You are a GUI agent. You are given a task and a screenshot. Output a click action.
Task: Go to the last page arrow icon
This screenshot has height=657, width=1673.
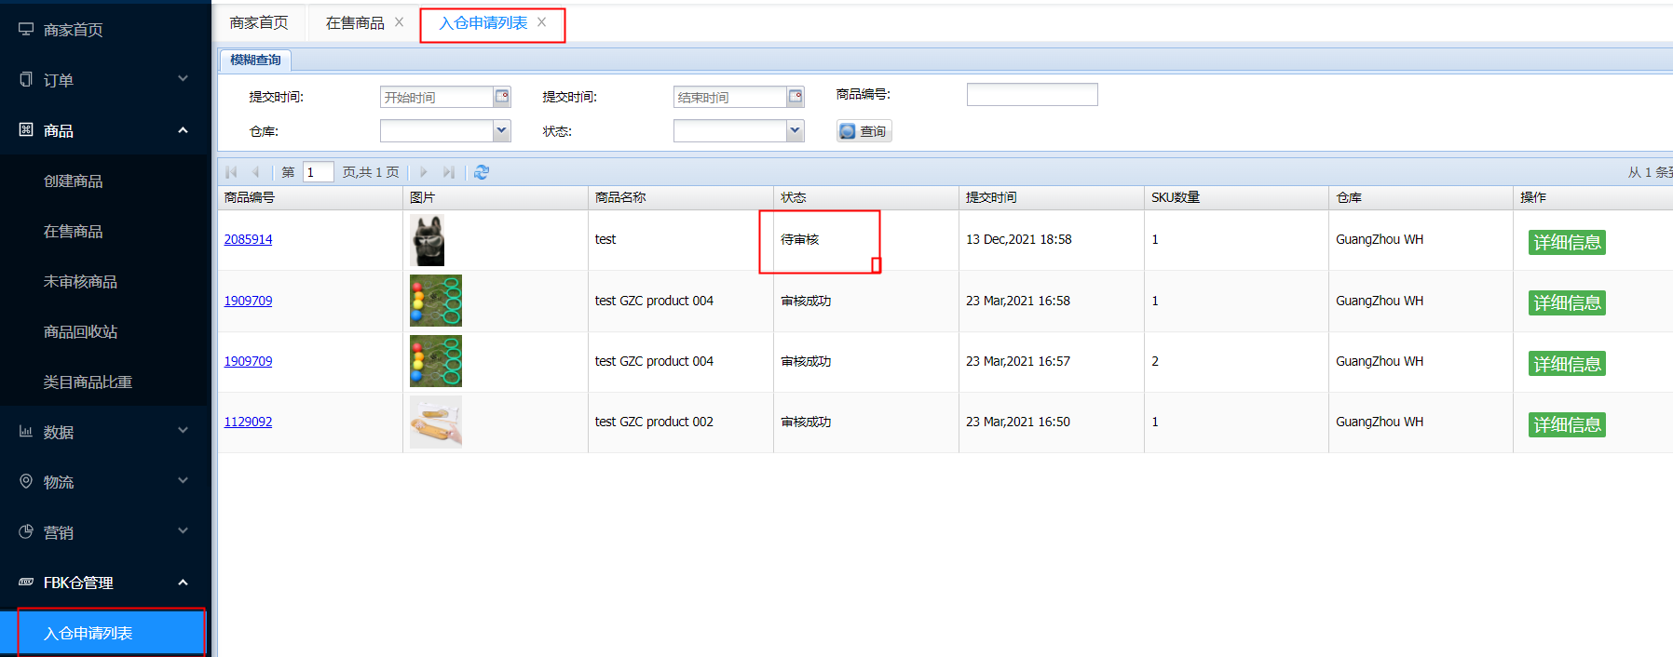(x=449, y=172)
